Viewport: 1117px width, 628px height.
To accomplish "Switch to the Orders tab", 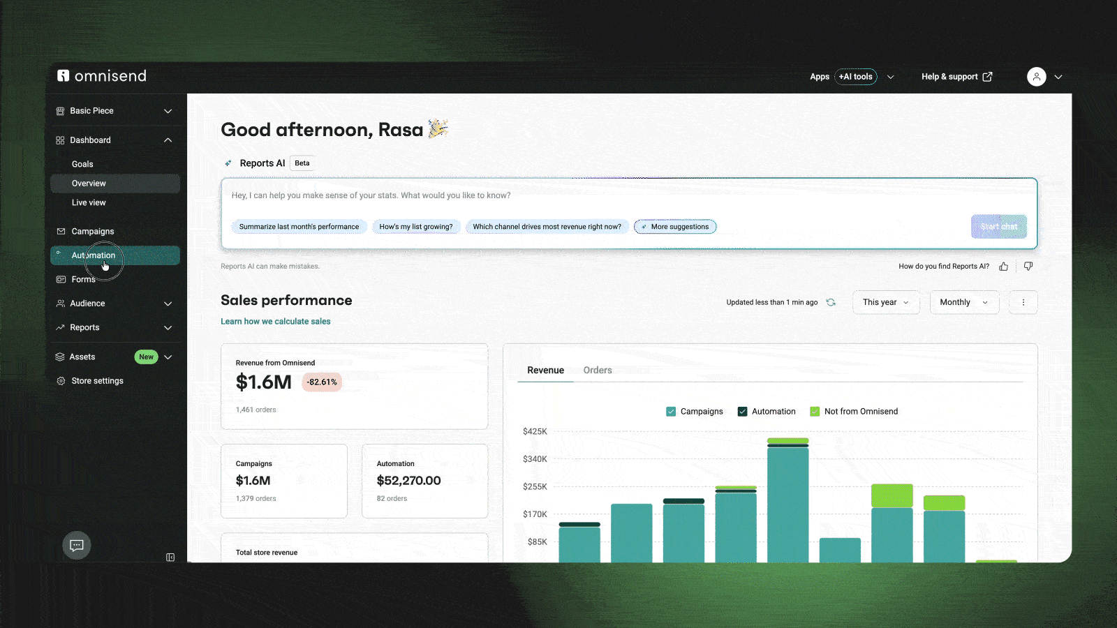I will pyautogui.click(x=598, y=371).
